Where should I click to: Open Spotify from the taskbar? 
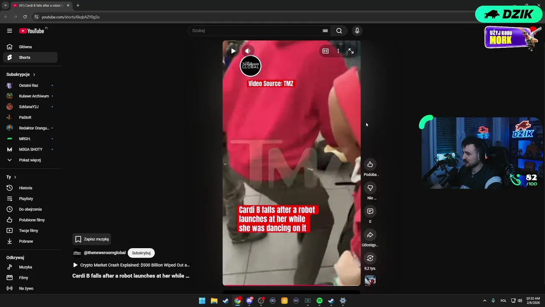click(x=319, y=301)
